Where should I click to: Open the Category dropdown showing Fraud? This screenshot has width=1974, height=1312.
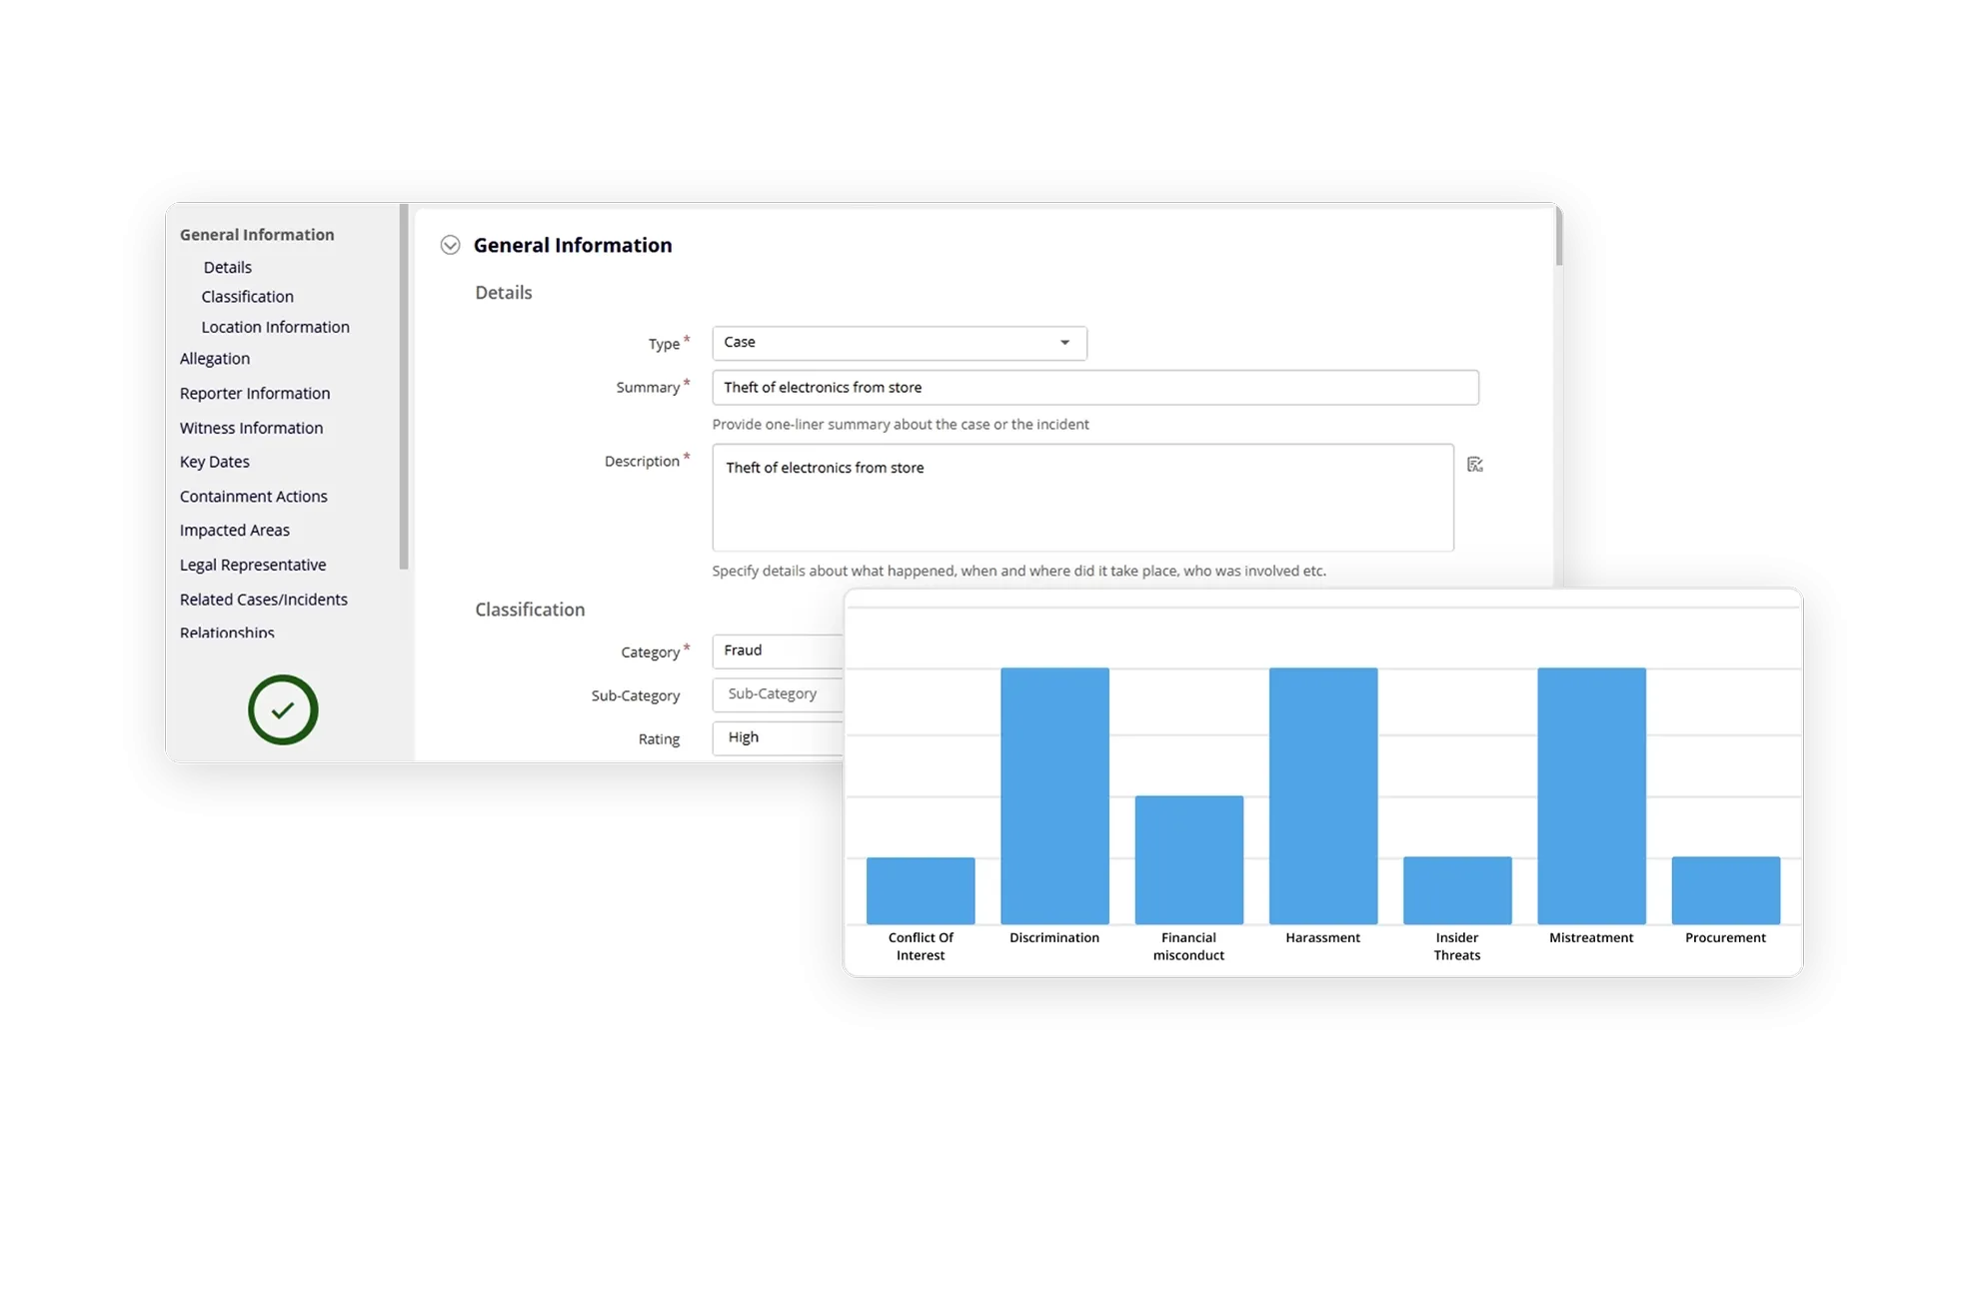click(777, 651)
